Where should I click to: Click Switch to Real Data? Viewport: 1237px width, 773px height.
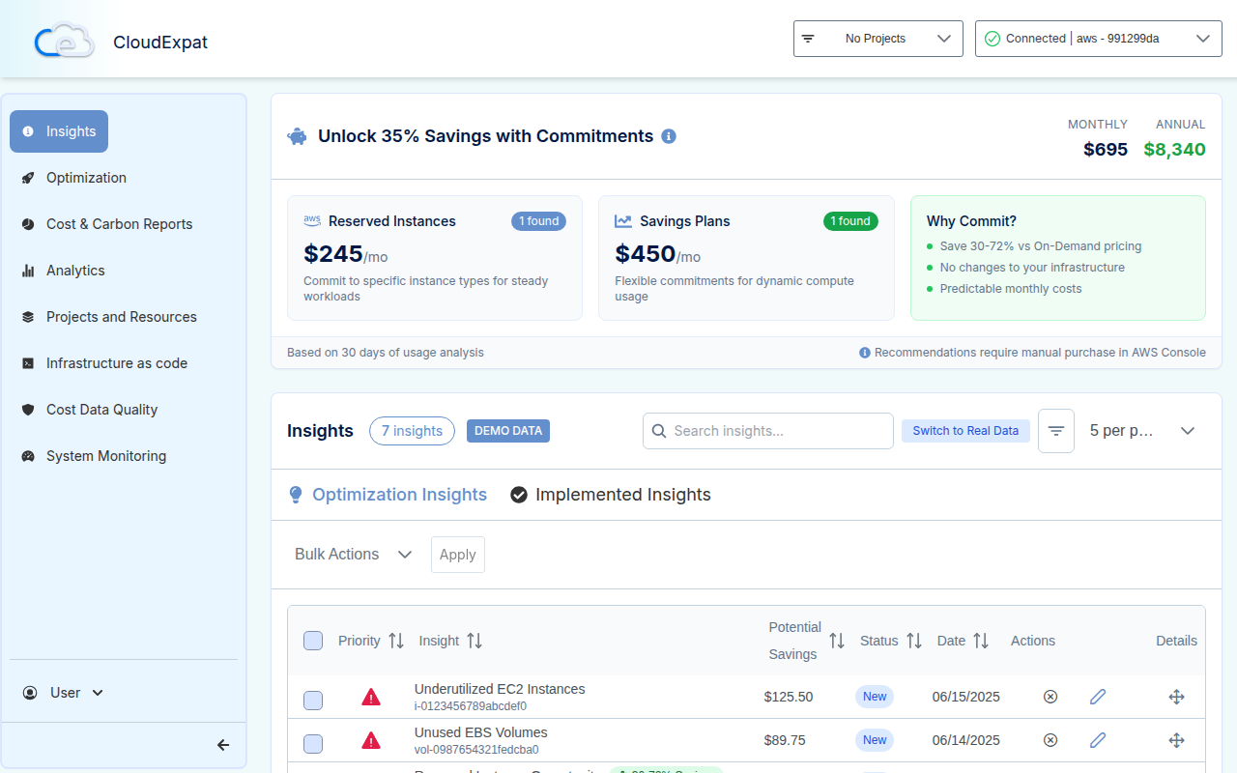pyautogui.click(x=965, y=430)
